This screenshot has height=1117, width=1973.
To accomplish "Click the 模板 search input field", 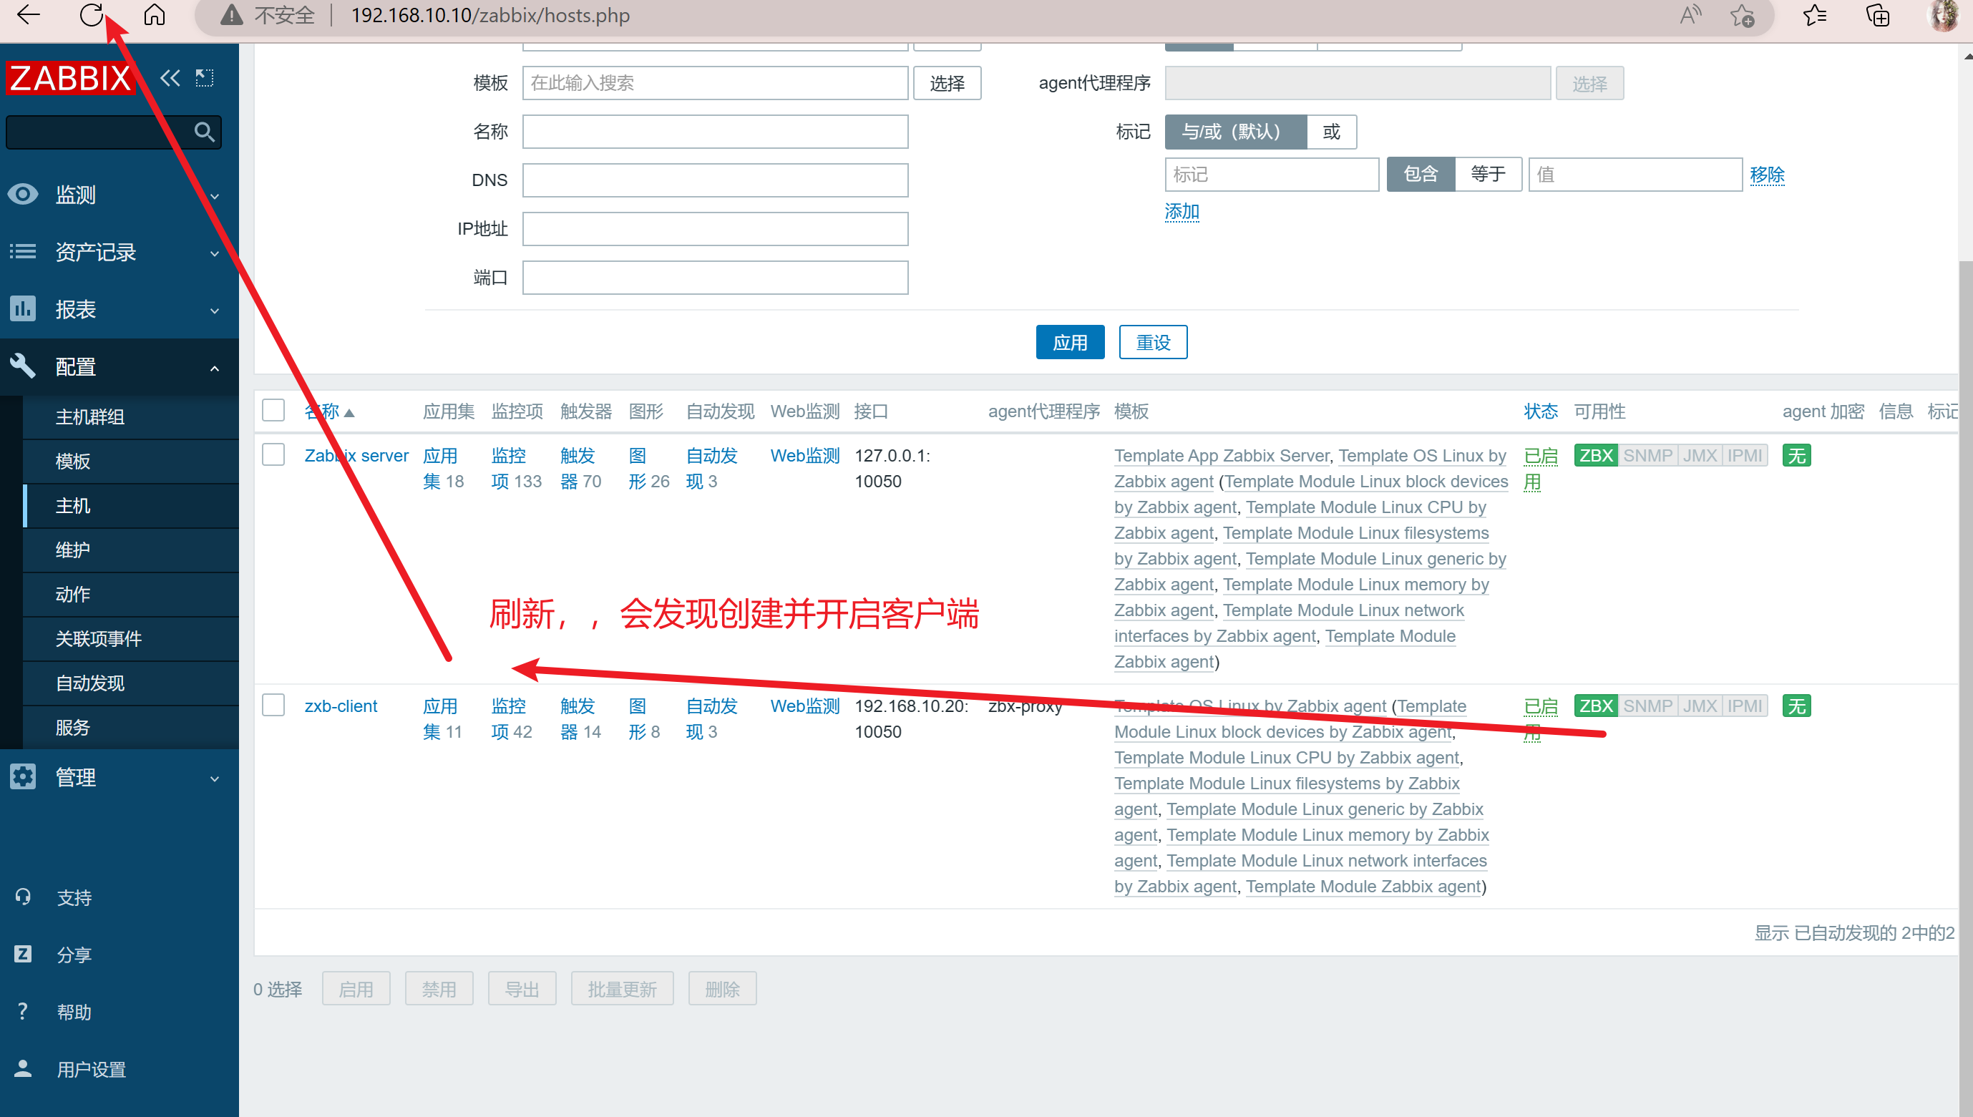I will tap(715, 83).
